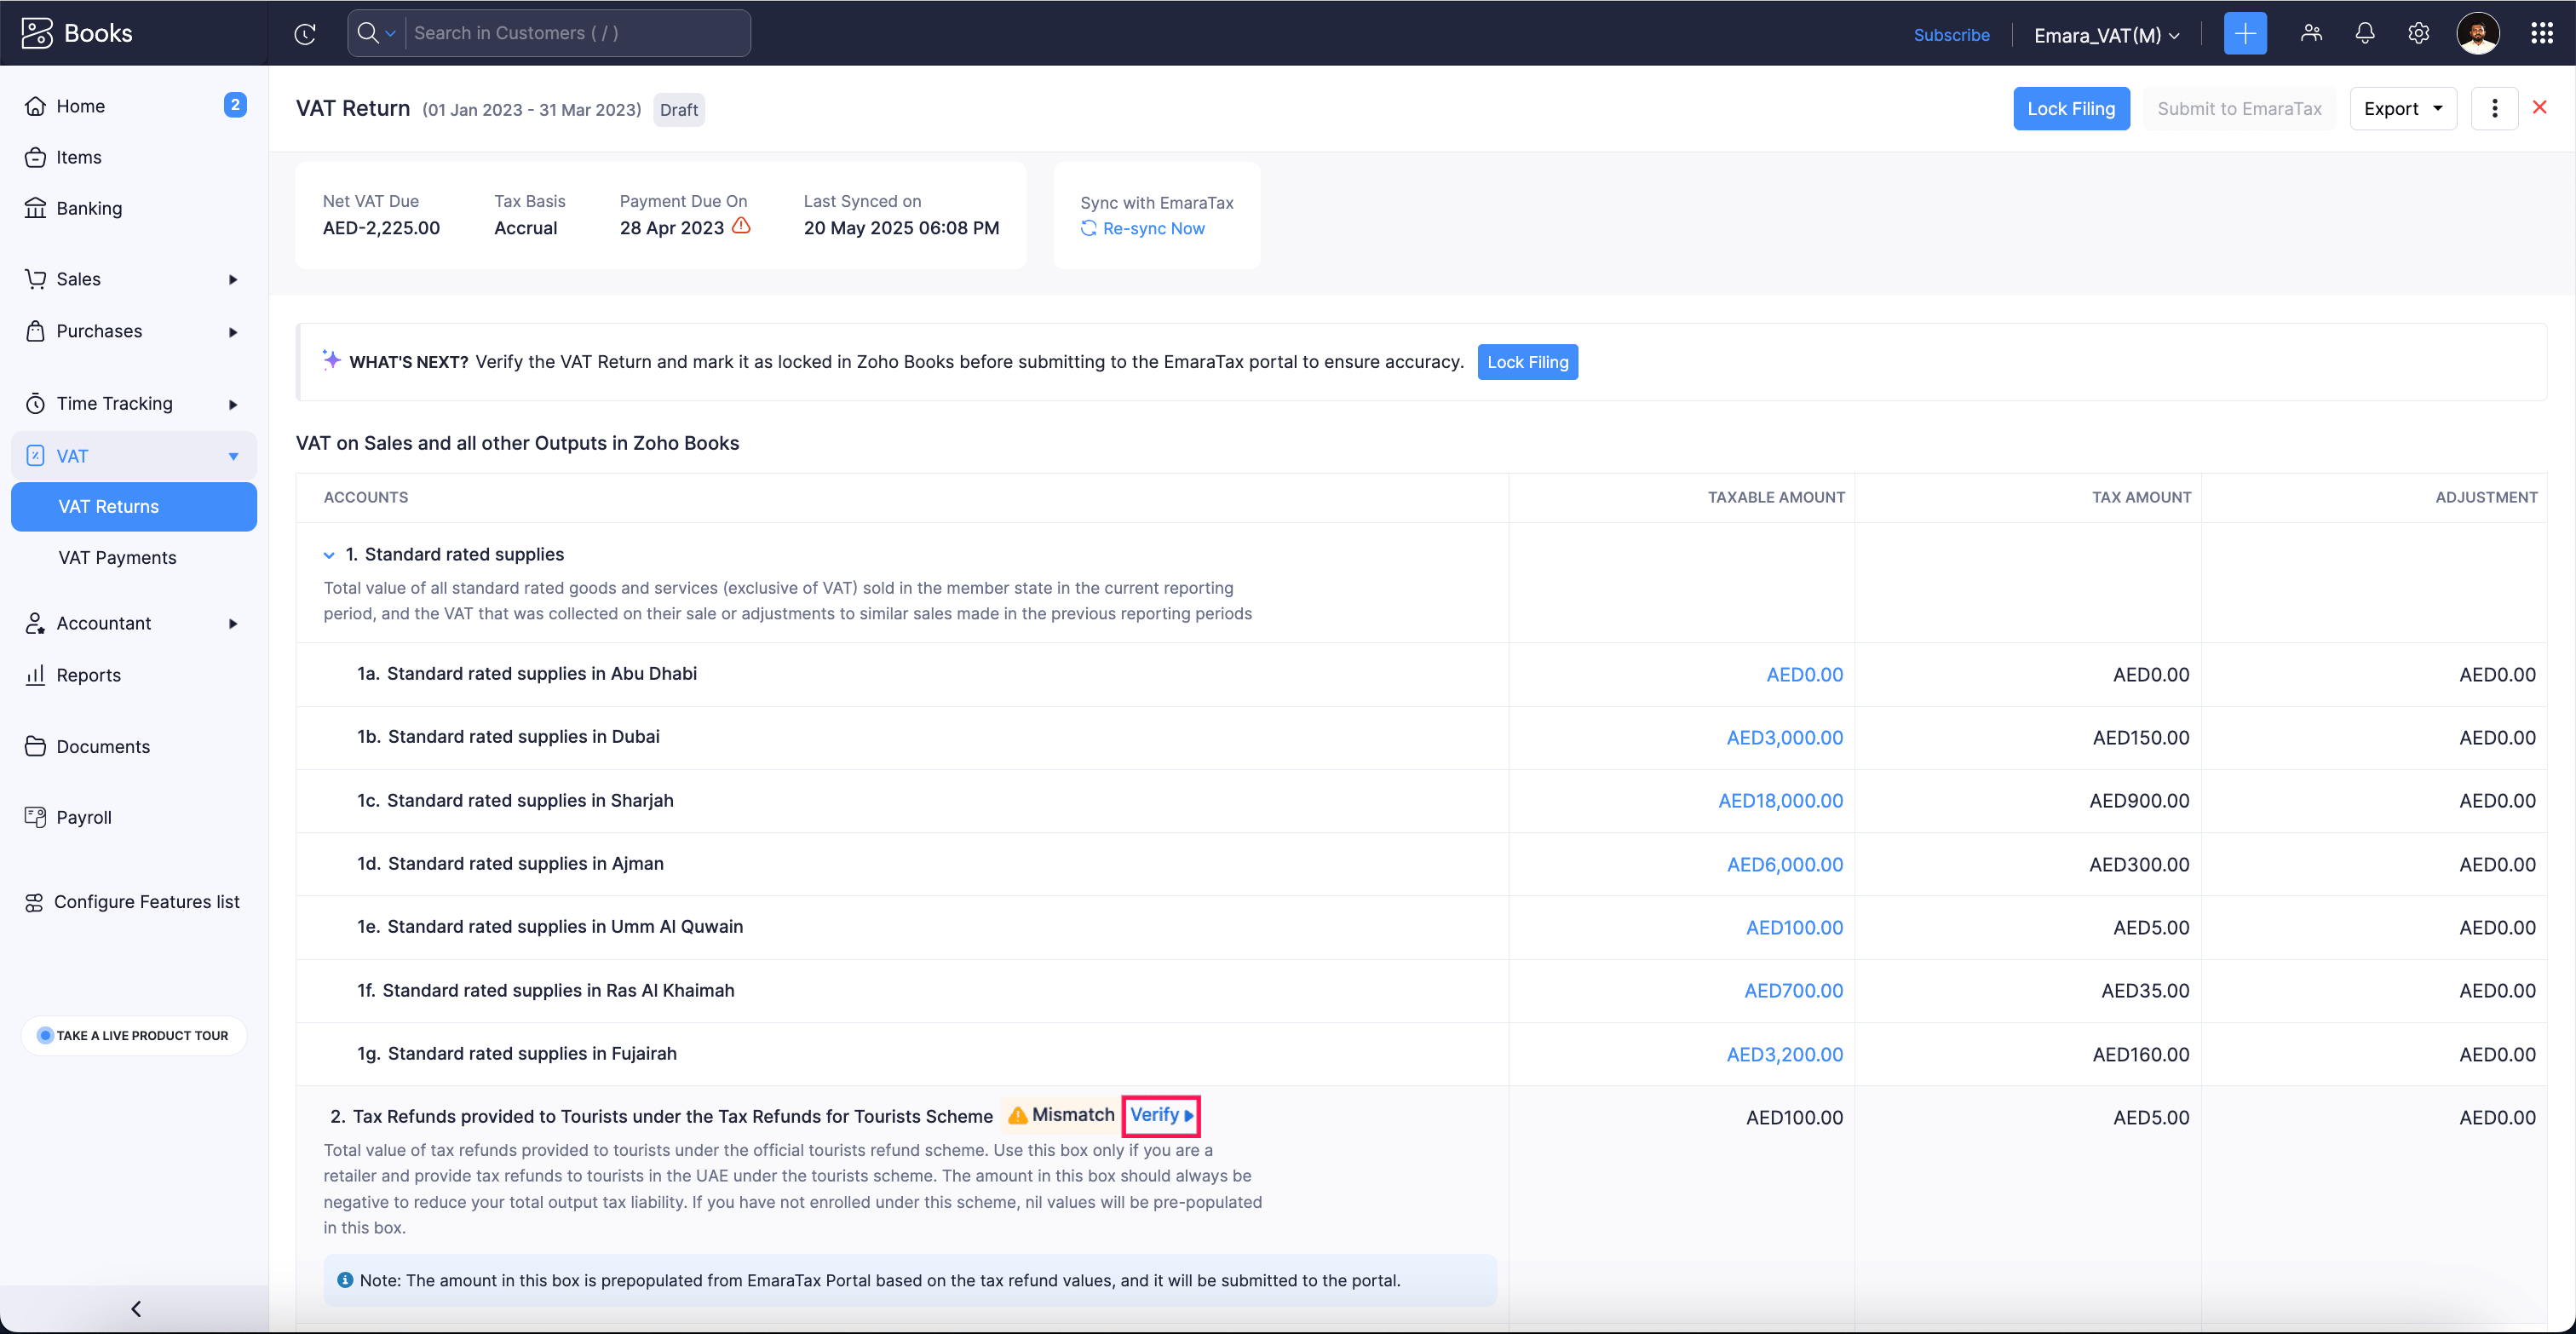Collapse the left sidebar
The height and width of the screenshot is (1334, 2576).
135,1309
